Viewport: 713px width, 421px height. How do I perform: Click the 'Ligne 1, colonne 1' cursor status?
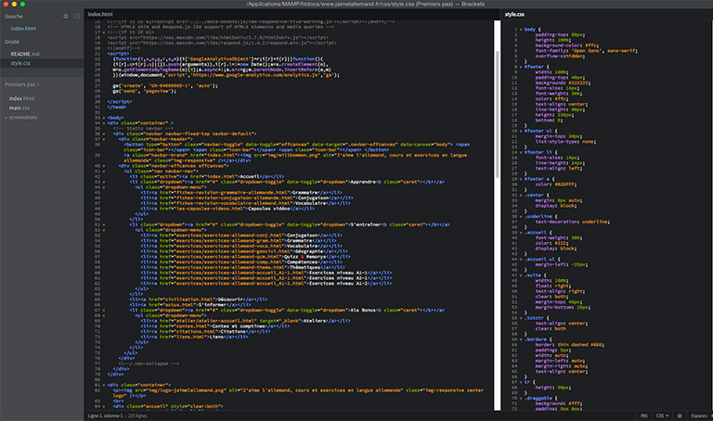105,415
